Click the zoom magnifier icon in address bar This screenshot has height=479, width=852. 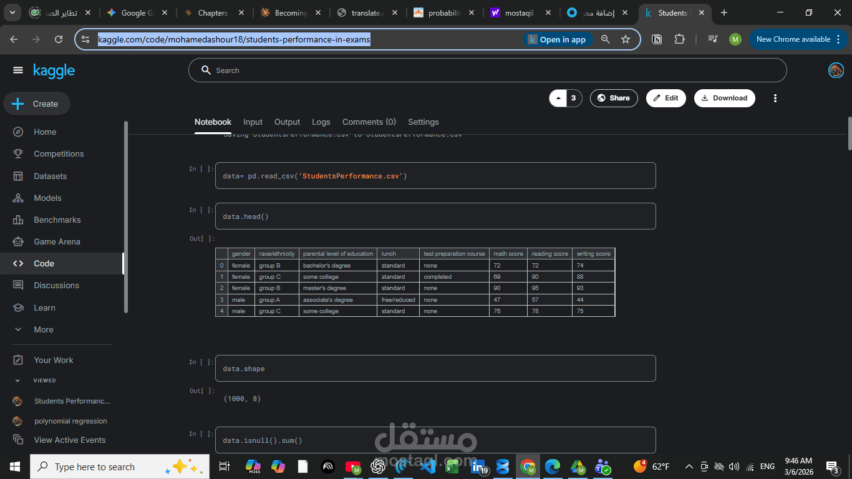click(605, 39)
